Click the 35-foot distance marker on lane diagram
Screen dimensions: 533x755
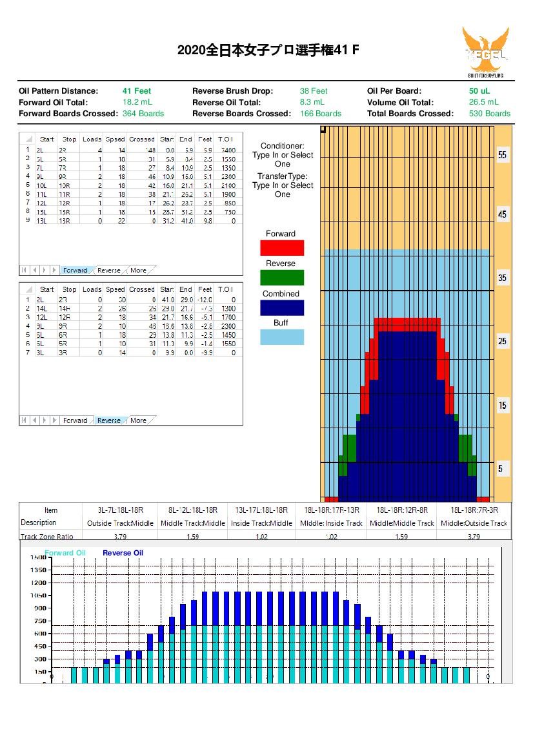point(502,278)
